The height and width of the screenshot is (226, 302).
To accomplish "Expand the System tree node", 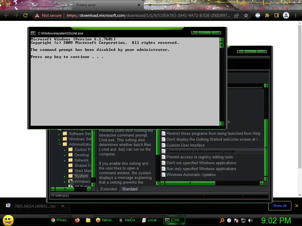I will point(65,176).
